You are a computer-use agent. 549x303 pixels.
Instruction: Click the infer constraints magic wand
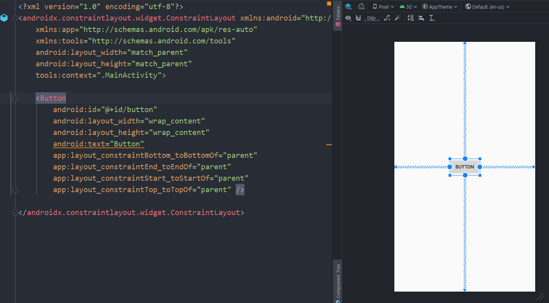[398, 18]
